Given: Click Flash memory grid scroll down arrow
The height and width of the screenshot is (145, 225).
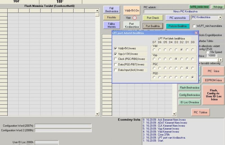Looking at the screenshot, I should tap(97, 114).
